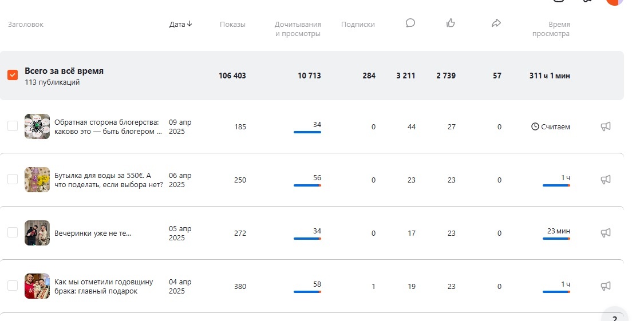
Task: Uncheck the Всего за всё время checkbox
Action: point(13,75)
